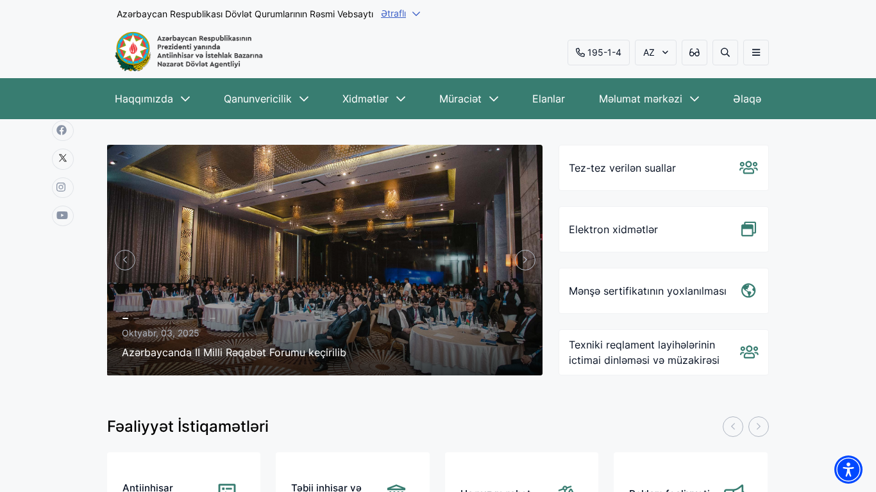
Task: Open the AZ language dropdown
Action: point(655,53)
